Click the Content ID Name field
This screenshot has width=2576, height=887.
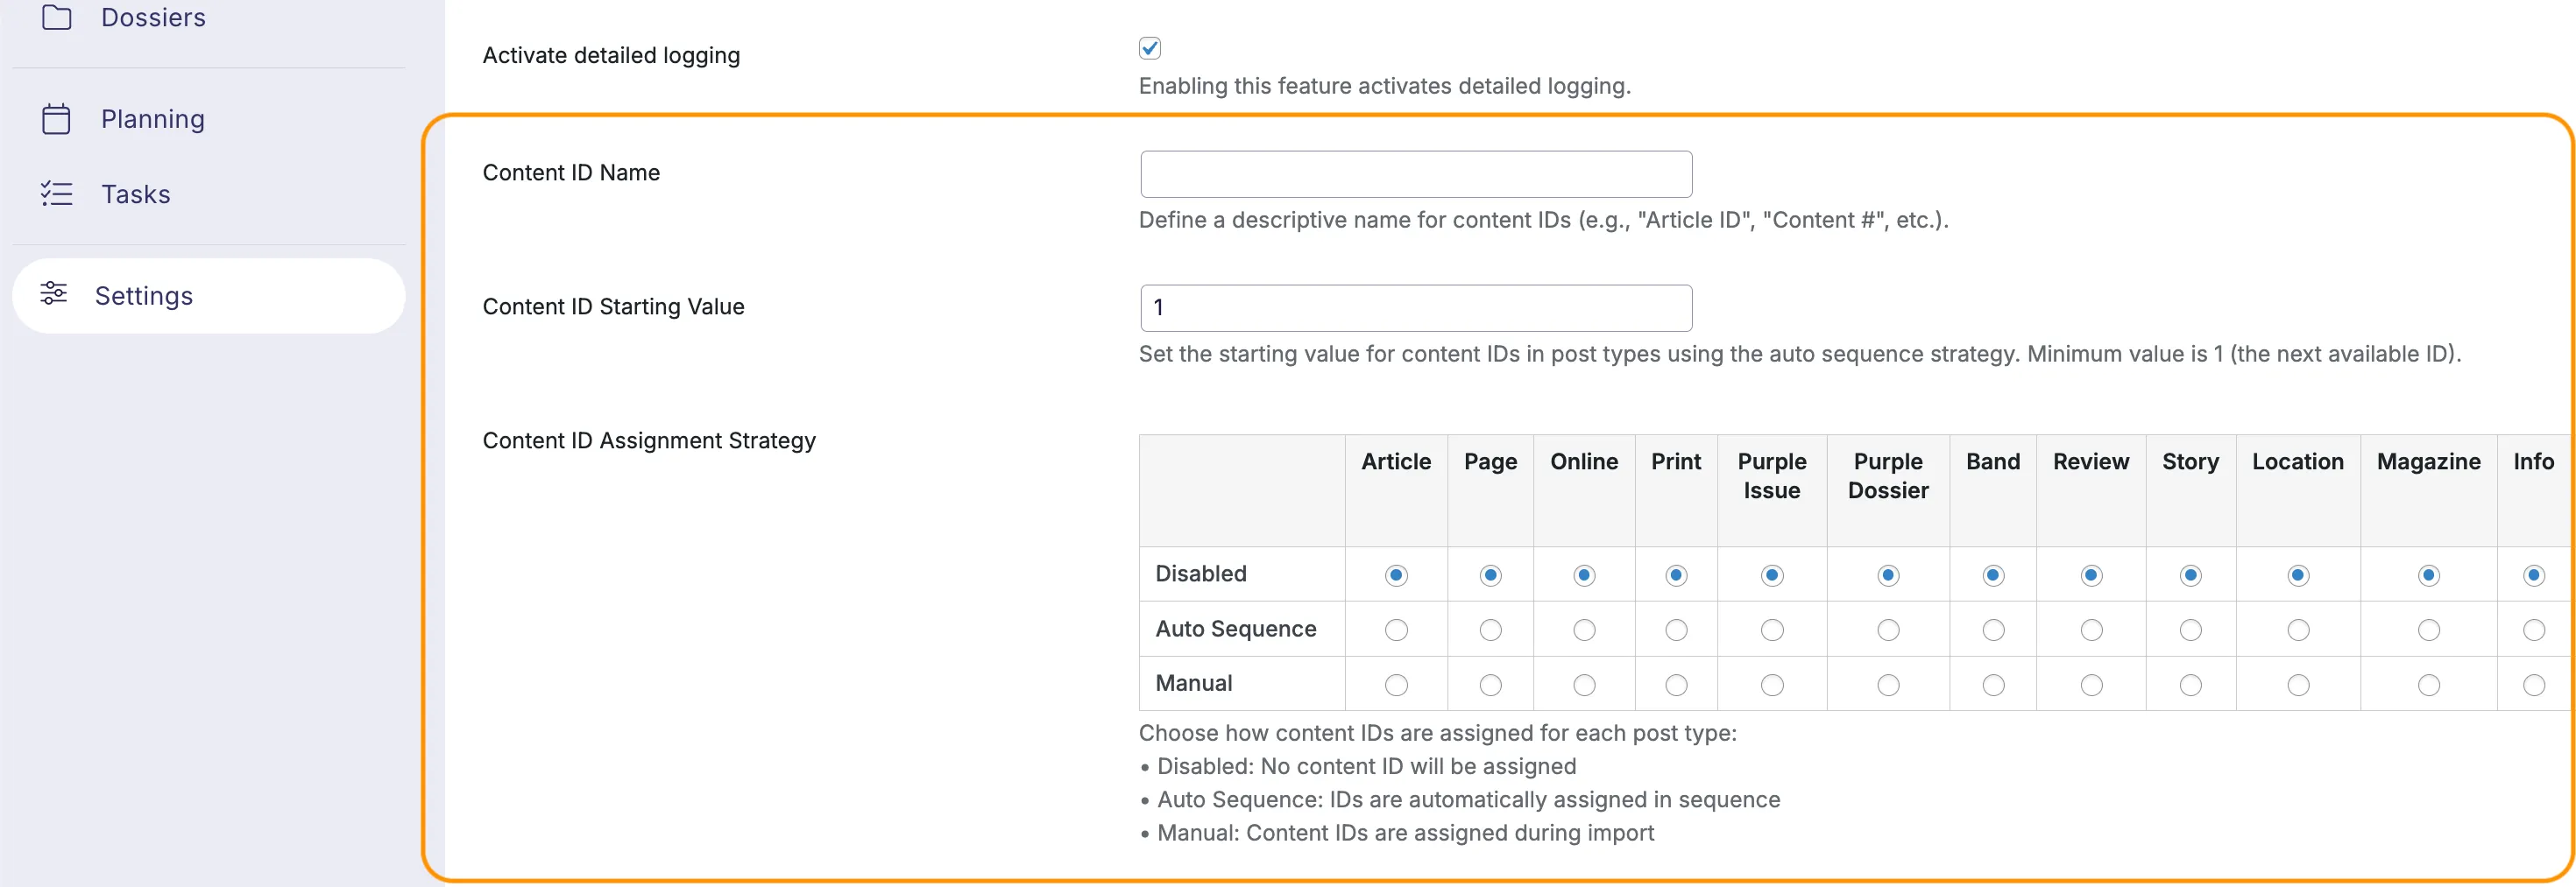1416,173
